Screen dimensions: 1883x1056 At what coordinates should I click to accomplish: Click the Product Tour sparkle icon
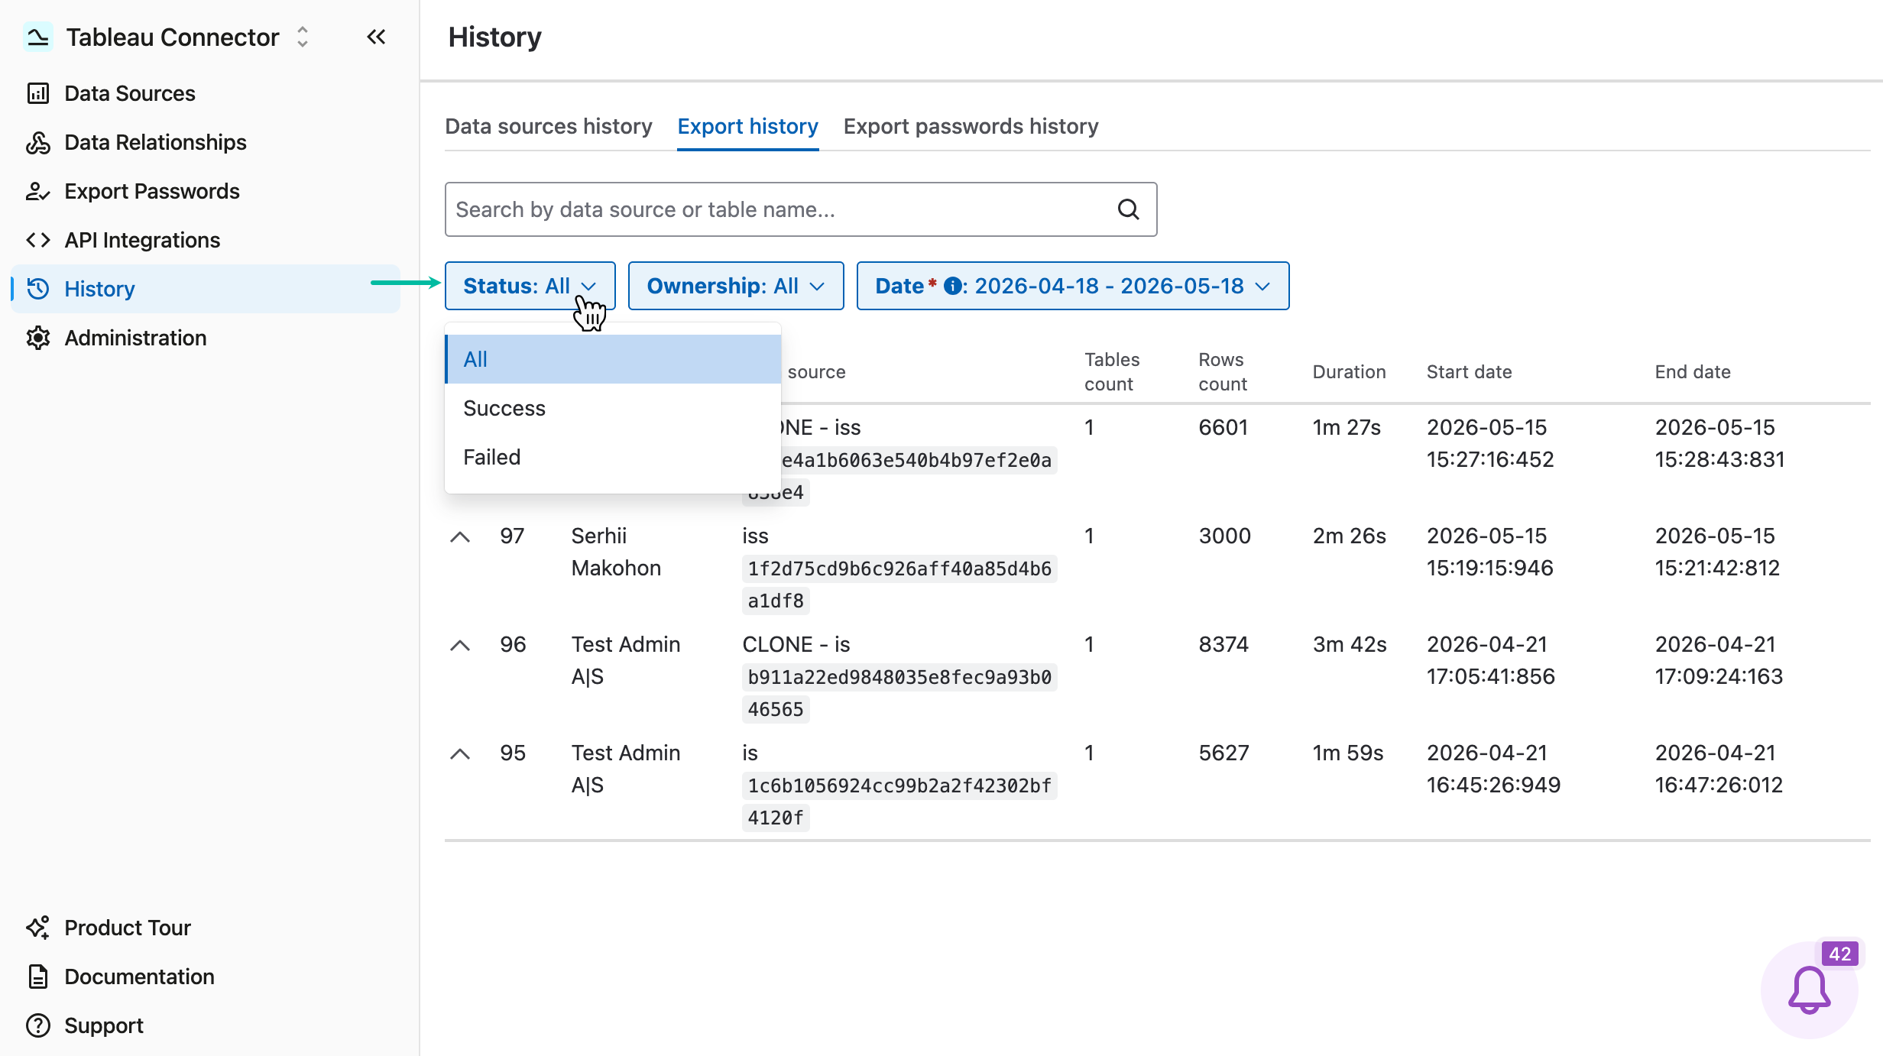point(38,928)
